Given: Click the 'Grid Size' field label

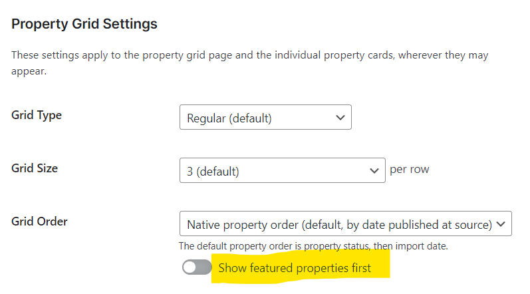Looking at the screenshot, I should pyautogui.click(x=35, y=168).
